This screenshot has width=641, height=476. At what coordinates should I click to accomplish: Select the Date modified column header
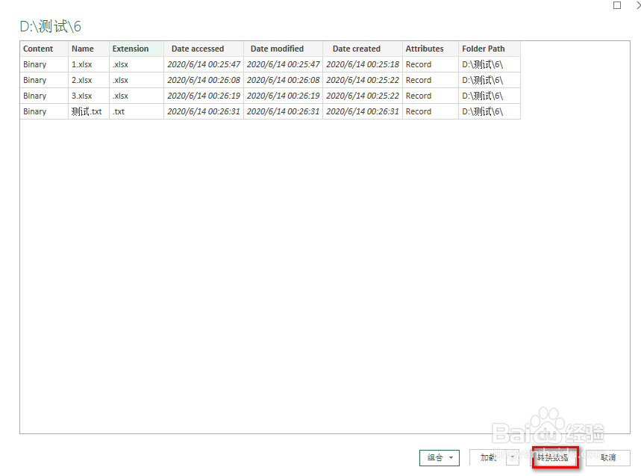(284, 49)
